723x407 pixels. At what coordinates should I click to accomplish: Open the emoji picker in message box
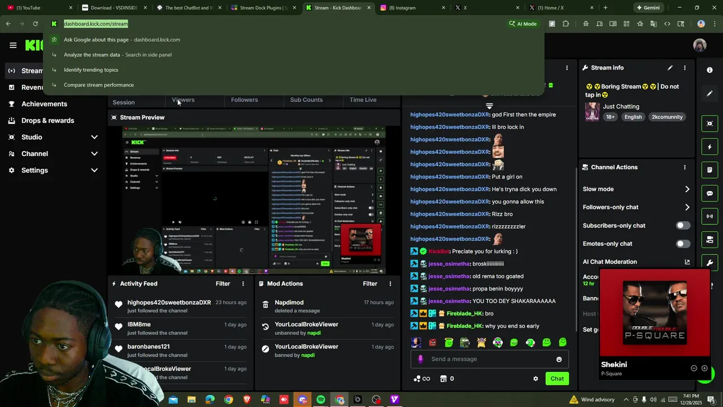click(559, 360)
